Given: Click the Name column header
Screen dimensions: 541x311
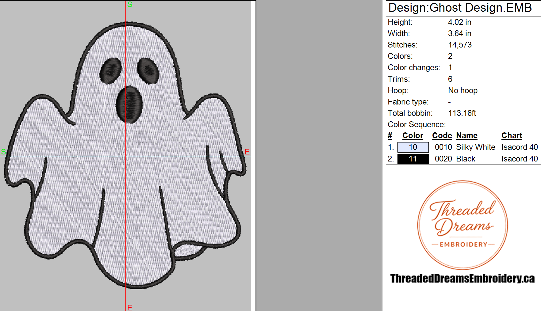Looking at the screenshot, I should tap(467, 136).
